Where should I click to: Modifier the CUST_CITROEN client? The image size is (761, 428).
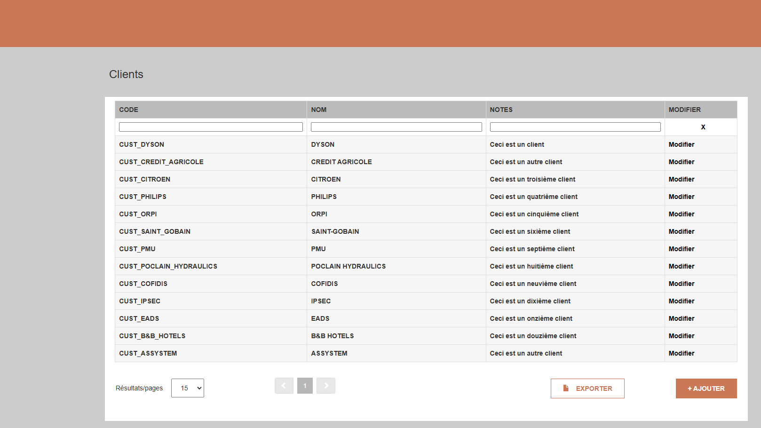[682, 179]
